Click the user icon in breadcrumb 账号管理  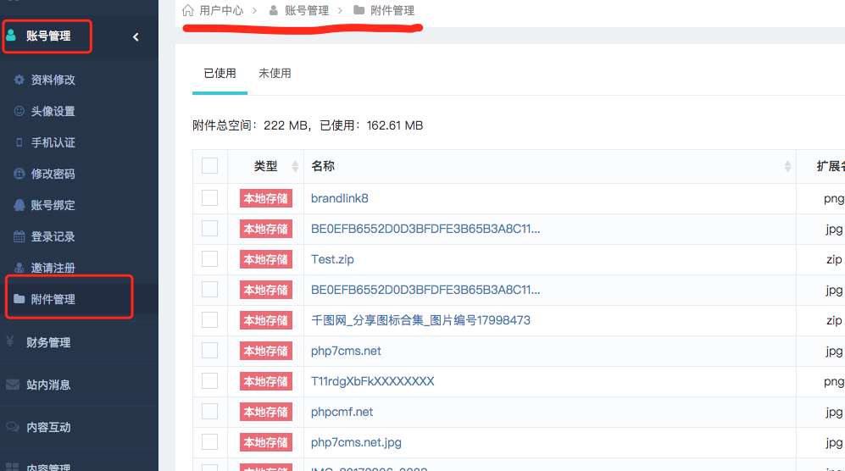click(274, 10)
